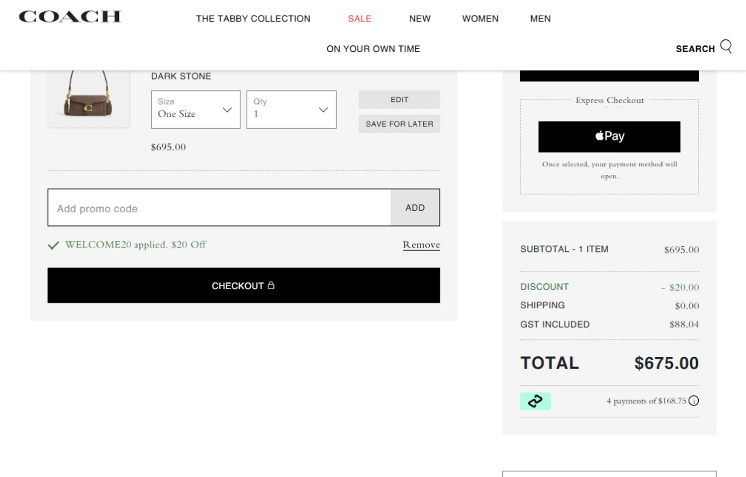
Task: Open the Men menu
Action: tap(540, 19)
